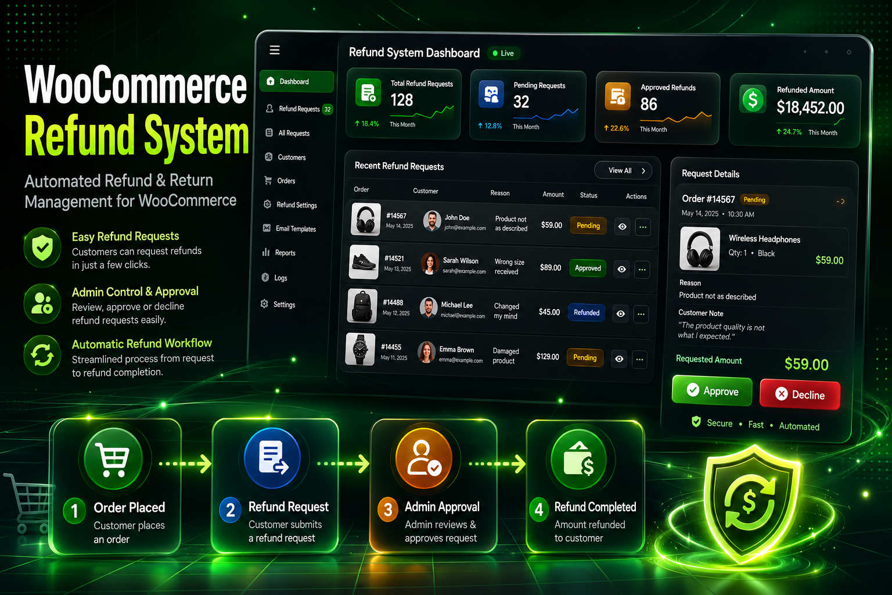The width and height of the screenshot is (892, 595).
Task: Click the Pending Requests blue icon
Action: pyautogui.click(x=491, y=94)
